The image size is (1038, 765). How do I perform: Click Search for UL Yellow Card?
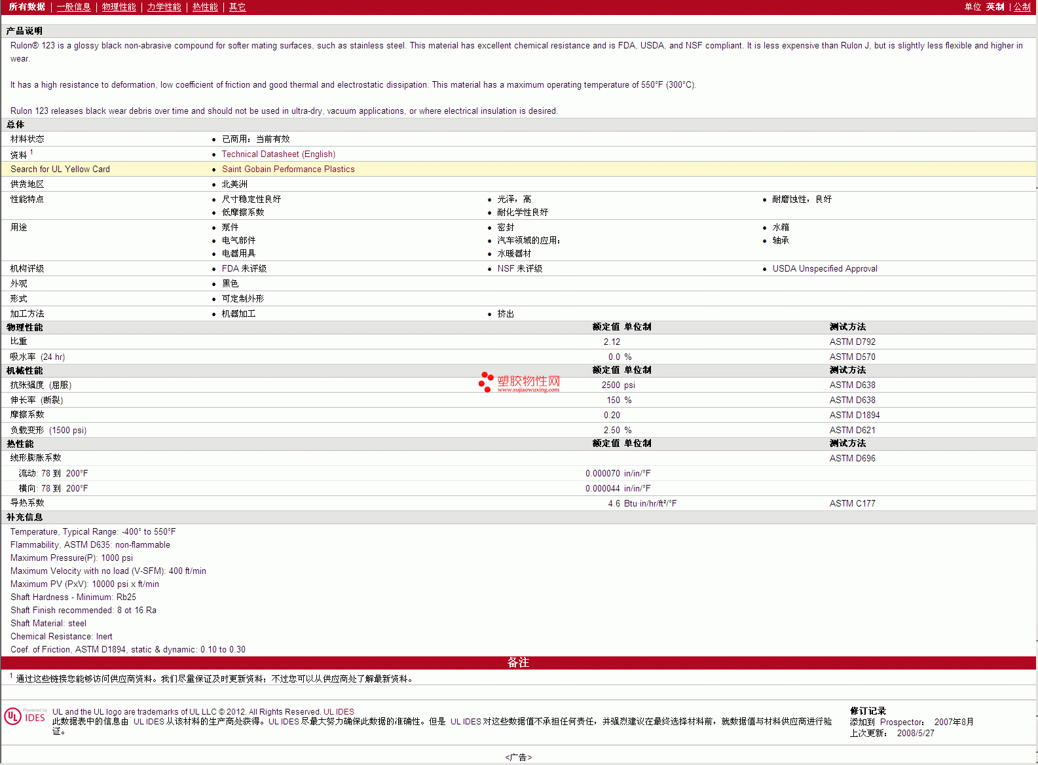click(x=60, y=169)
